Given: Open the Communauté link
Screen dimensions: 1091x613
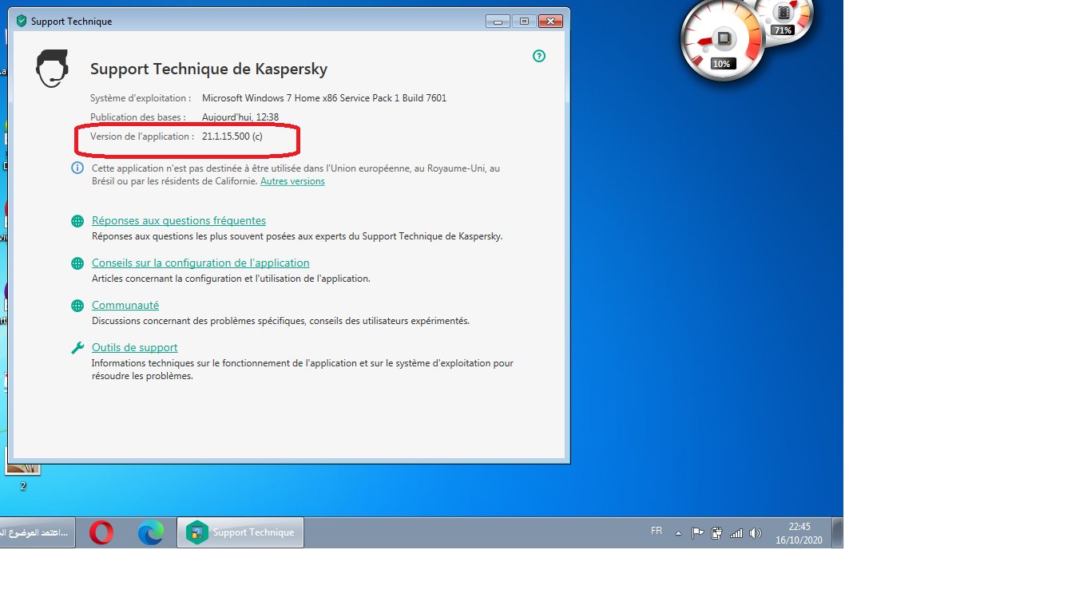Looking at the screenshot, I should [x=125, y=305].
